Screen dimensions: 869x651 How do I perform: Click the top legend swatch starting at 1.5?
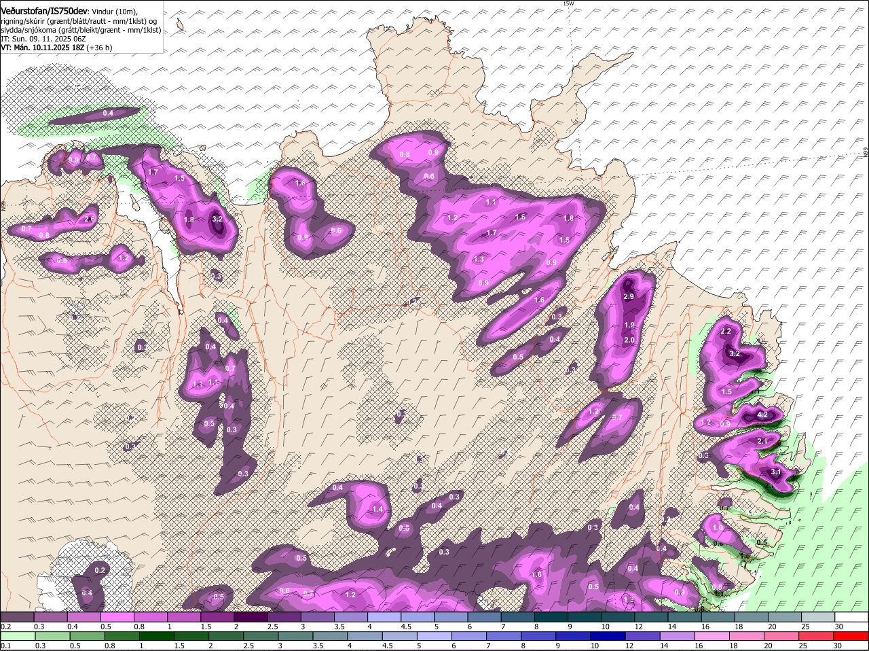point(217,617)
